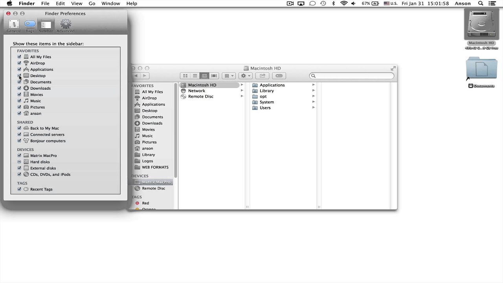Switch to icon view in the toolbar
This screenshot has width=503, height=283.
(185, 75)
